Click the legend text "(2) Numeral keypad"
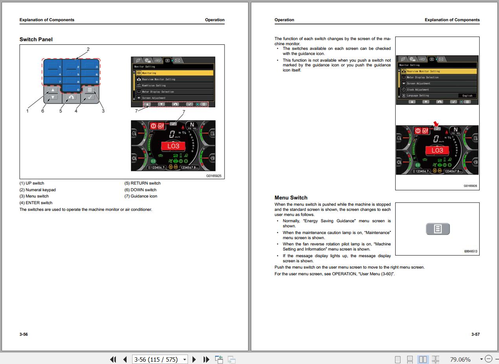499x364 pixels. [38, 190]
